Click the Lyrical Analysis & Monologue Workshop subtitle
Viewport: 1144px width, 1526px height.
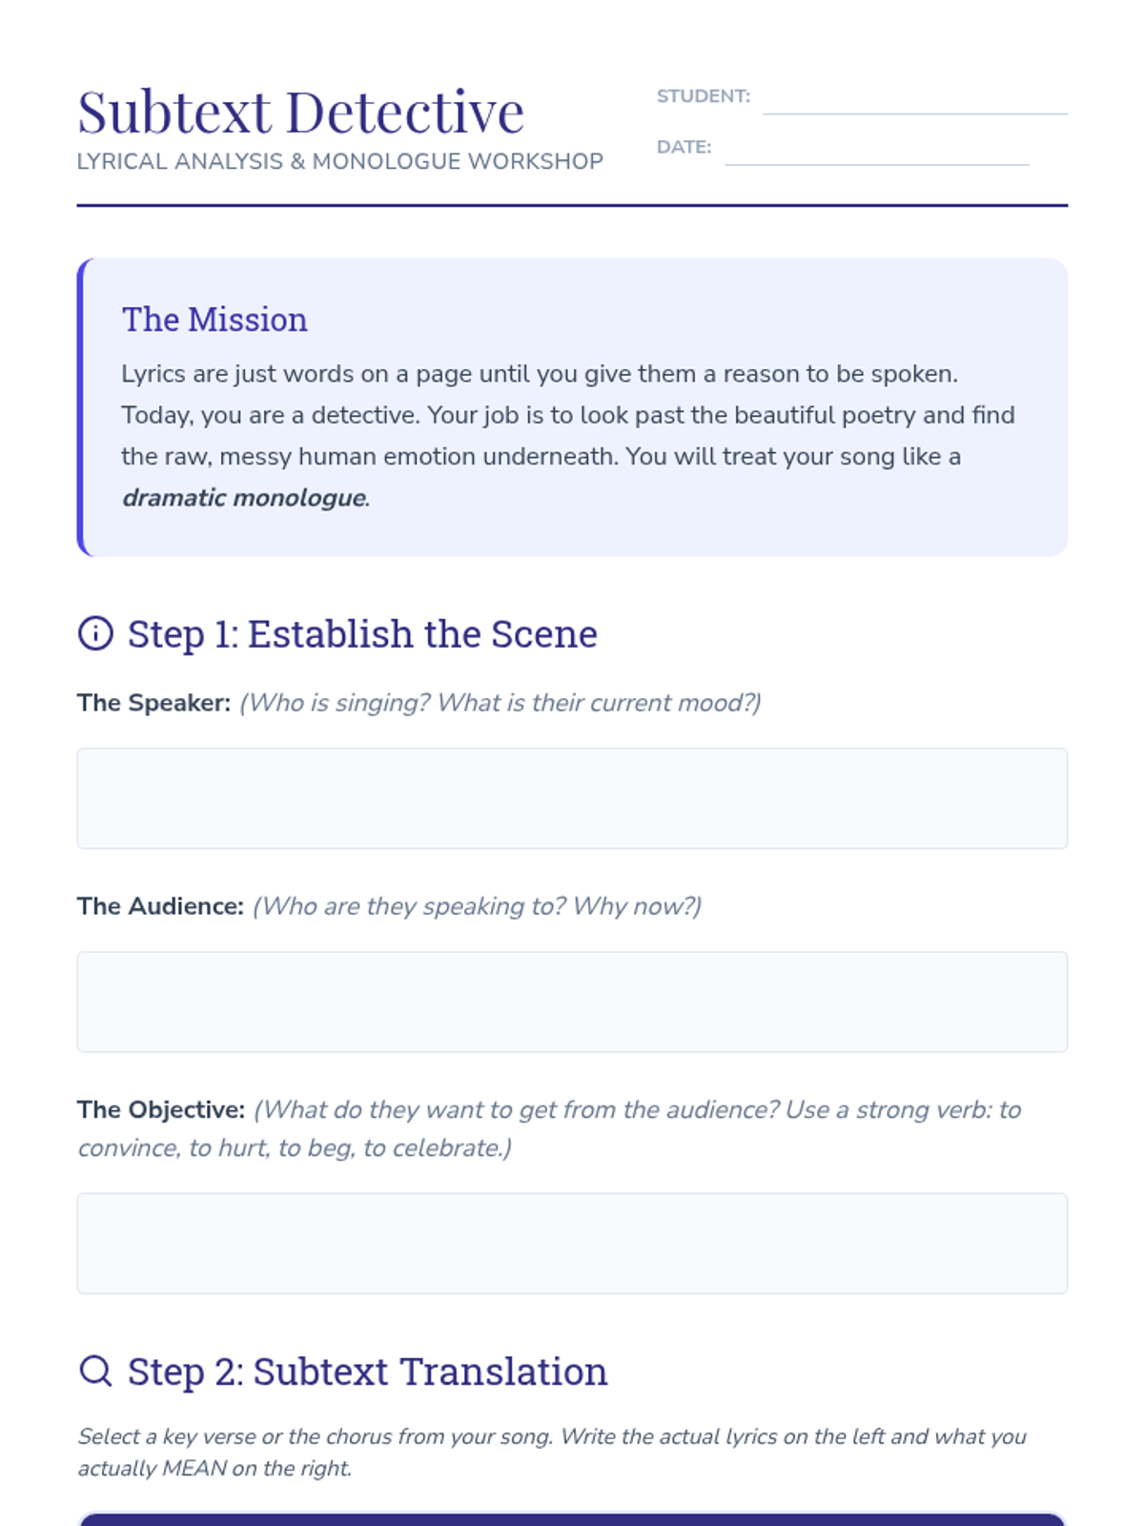(339, 161)
